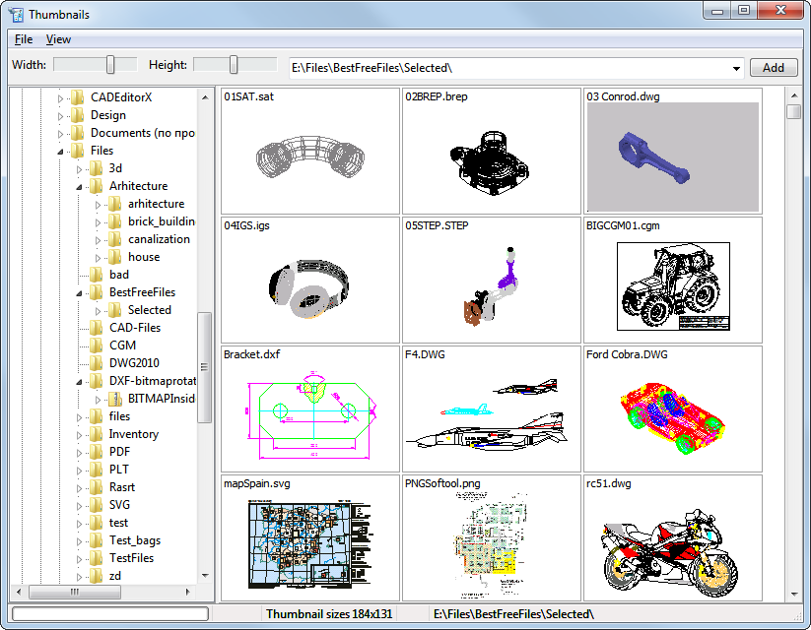Collapse the Arhitecture folder node
Image resolution: width=811 pixels, height=630 pixels.
pos(80,186)
